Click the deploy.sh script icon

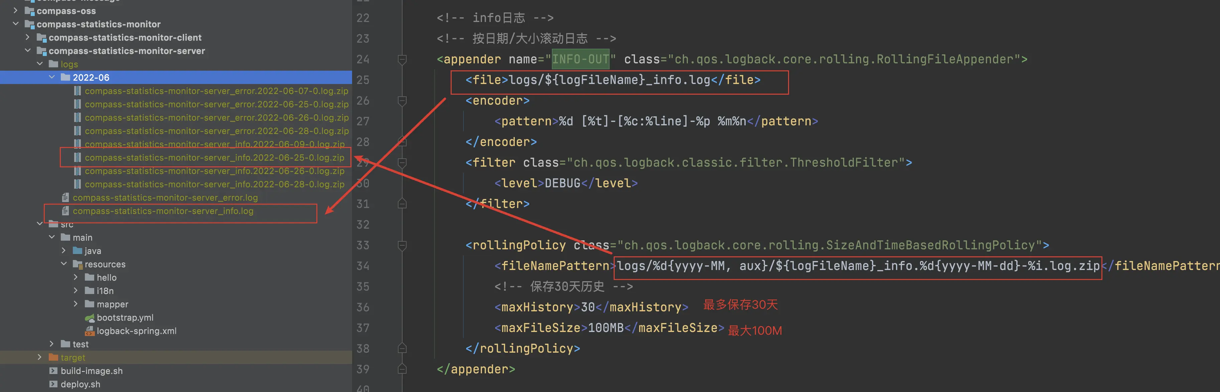tap(53, 384)
